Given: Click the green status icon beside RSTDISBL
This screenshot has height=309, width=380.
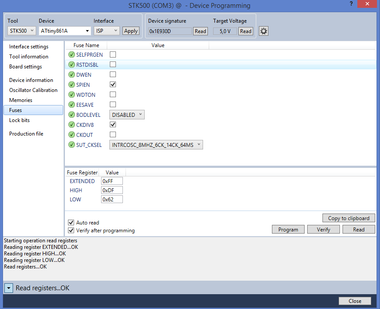Looking at the screenshot, I should pos(71,65).
